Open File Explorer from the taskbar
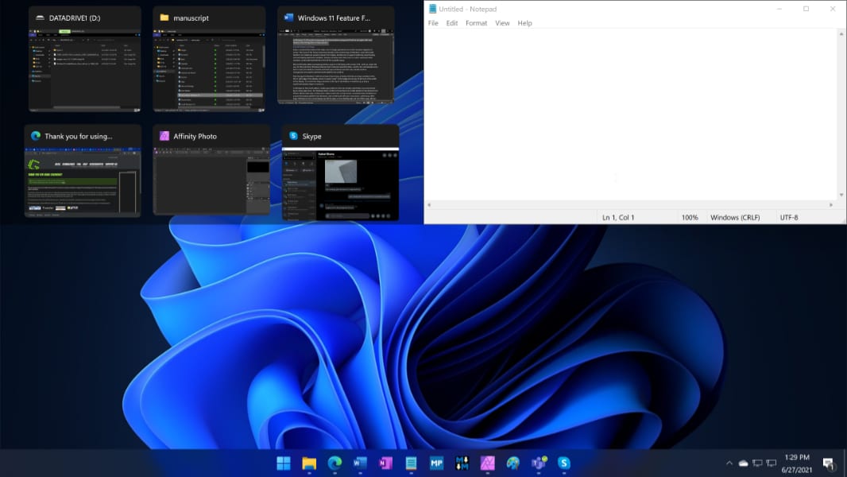This screenshot has width=847, height=477. (x=309, y=463)
